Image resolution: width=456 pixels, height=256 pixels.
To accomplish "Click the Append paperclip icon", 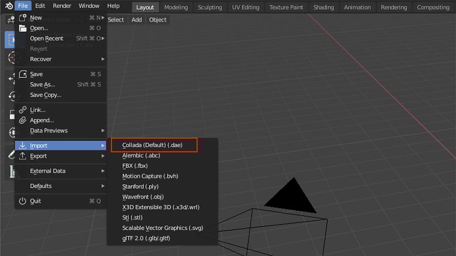I will tap(23, 120).
